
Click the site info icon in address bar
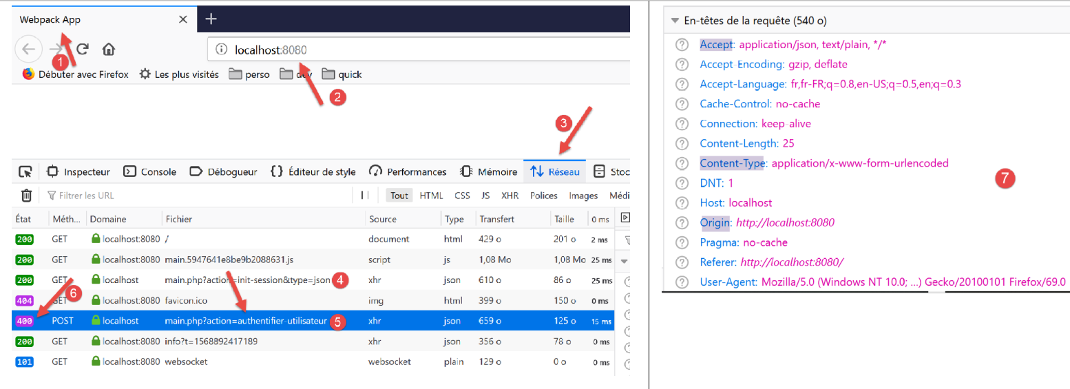[x=221, y=50]
